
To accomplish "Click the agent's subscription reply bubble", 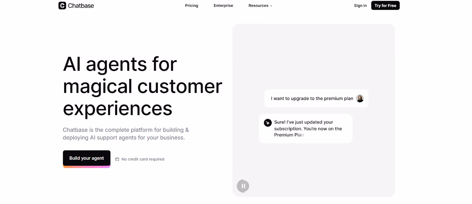I will pos(306,129).
